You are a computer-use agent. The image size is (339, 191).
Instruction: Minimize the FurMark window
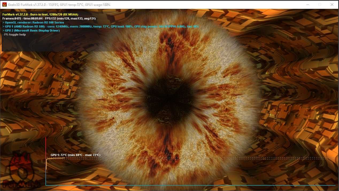pyautogui.click(x=307, y=5)
